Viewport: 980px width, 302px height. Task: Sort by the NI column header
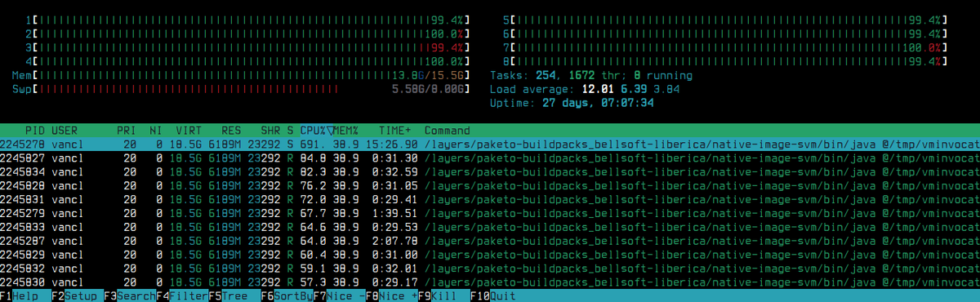pos(156,131)
